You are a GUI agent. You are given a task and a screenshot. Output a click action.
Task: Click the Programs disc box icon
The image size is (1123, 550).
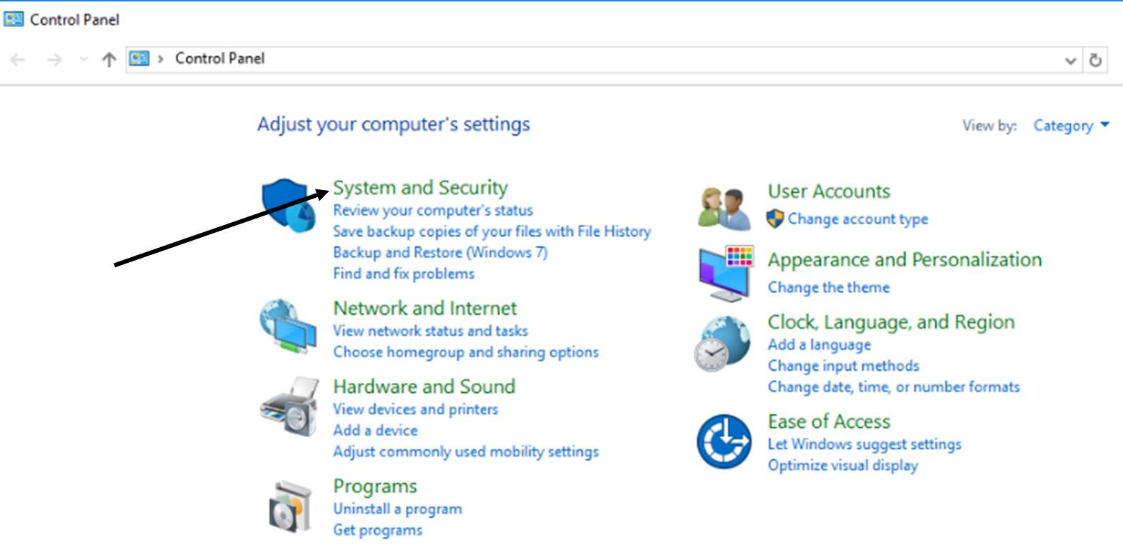[x=290, y=507]
